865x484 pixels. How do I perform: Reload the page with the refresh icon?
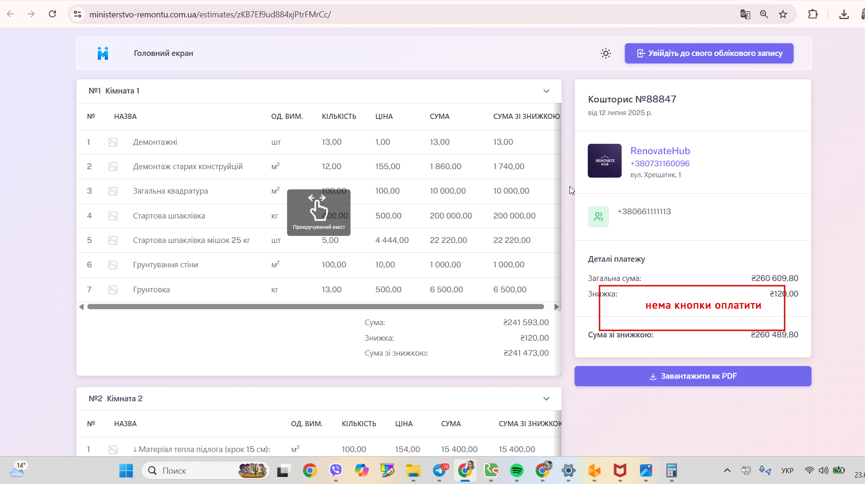53,14
